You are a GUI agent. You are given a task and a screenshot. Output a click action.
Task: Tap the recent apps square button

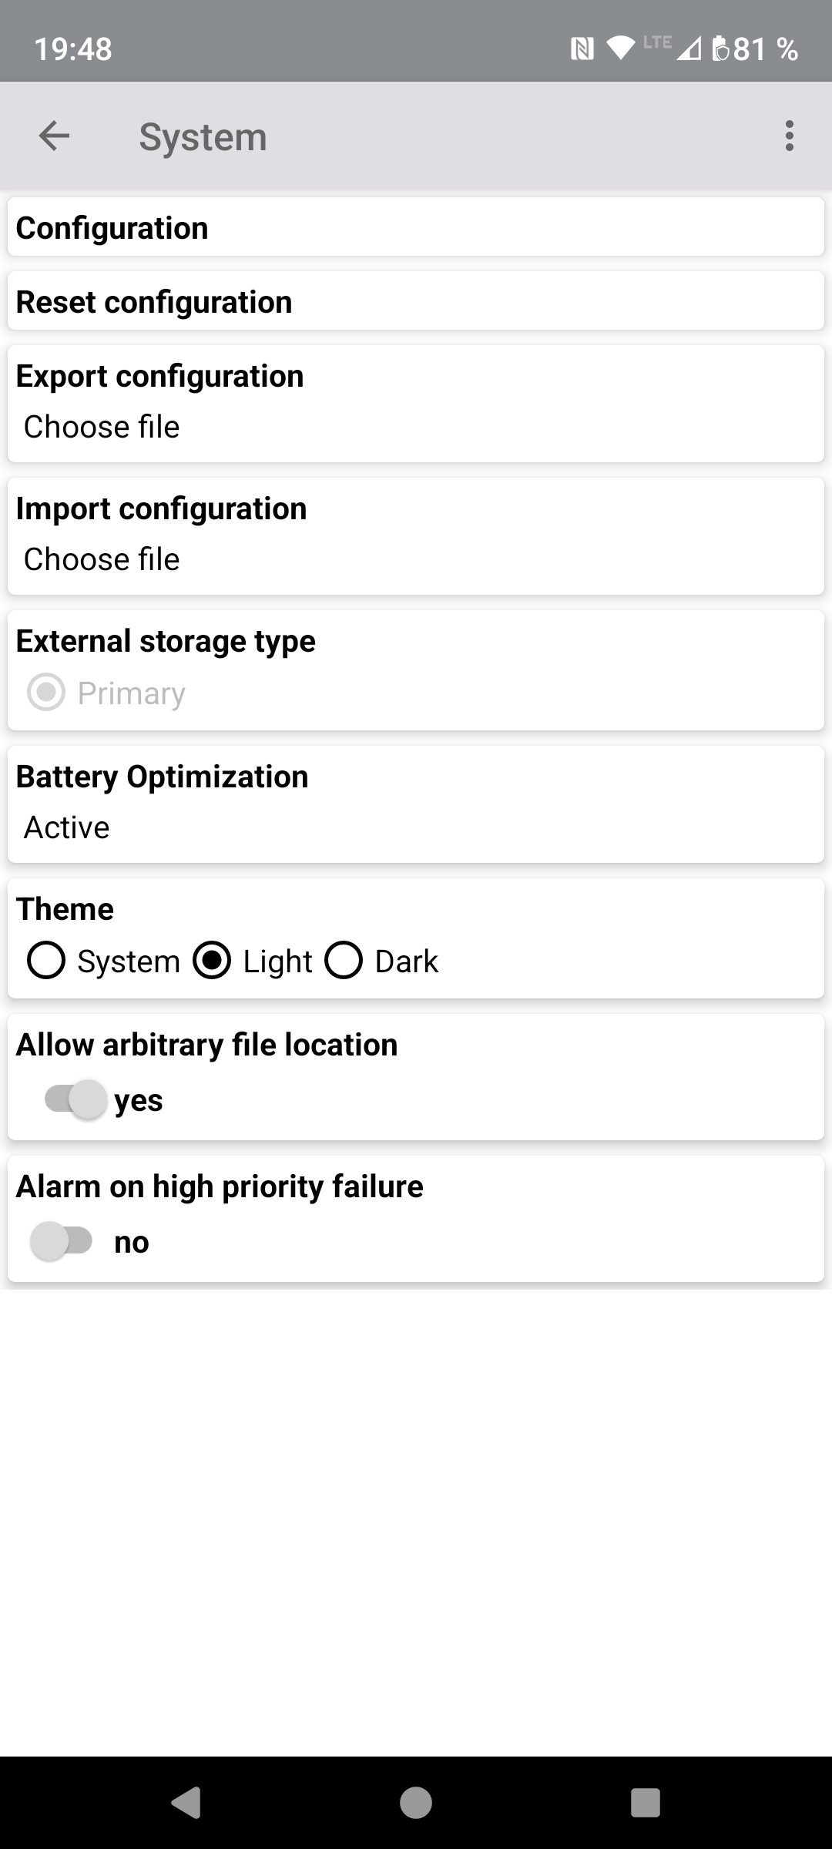coord(645,1803)
